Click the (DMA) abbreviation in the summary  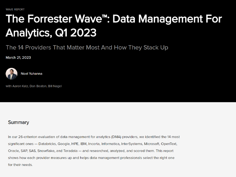click(x=116, y=137)
